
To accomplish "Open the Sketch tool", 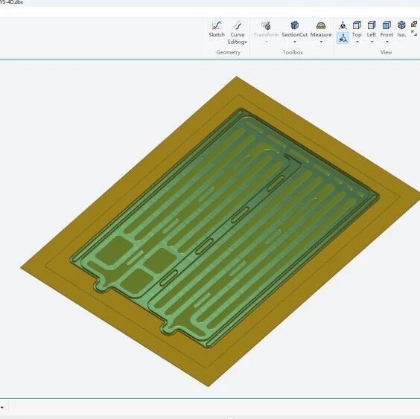I will (x=217, y=29).
